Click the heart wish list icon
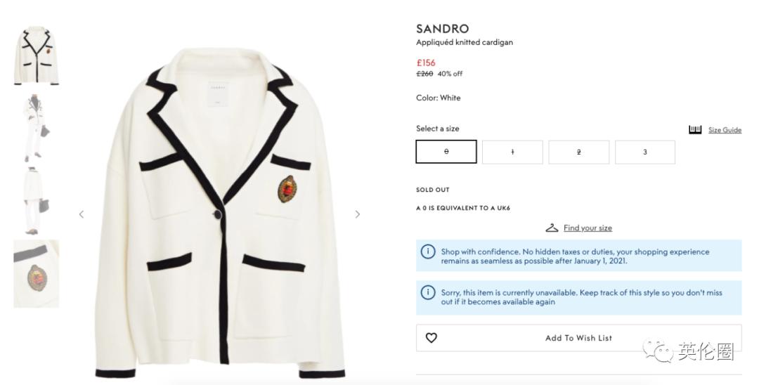This screenshot has width=759, height=385. point(432,338)
